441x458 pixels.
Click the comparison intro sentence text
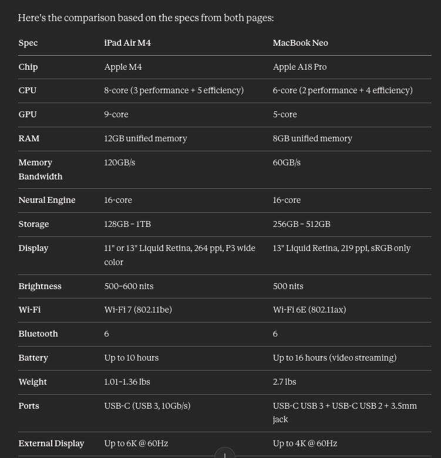pyautogui.click(x=146, y=18)
